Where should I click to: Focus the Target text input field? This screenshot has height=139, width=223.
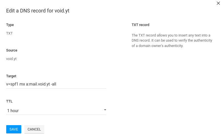(56, 84)
